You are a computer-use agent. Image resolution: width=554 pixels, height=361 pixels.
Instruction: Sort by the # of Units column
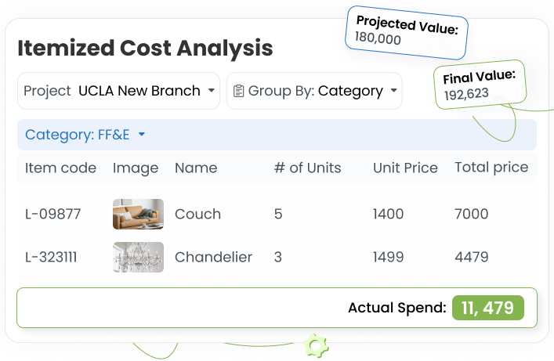point(308,168)
